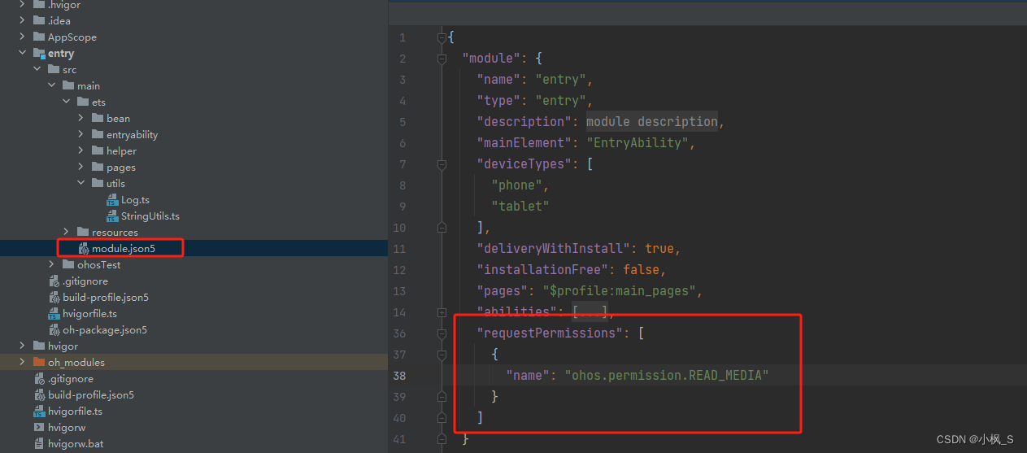Expand the AppScope folder chevron
Viewport: 1027px width, 453px height.
pos(23,37)
